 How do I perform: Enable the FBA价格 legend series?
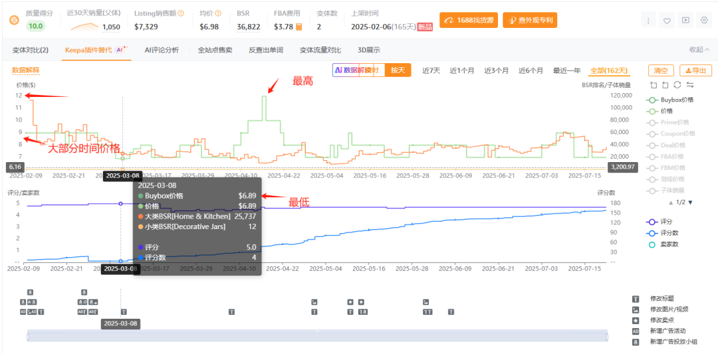(665, 156)
